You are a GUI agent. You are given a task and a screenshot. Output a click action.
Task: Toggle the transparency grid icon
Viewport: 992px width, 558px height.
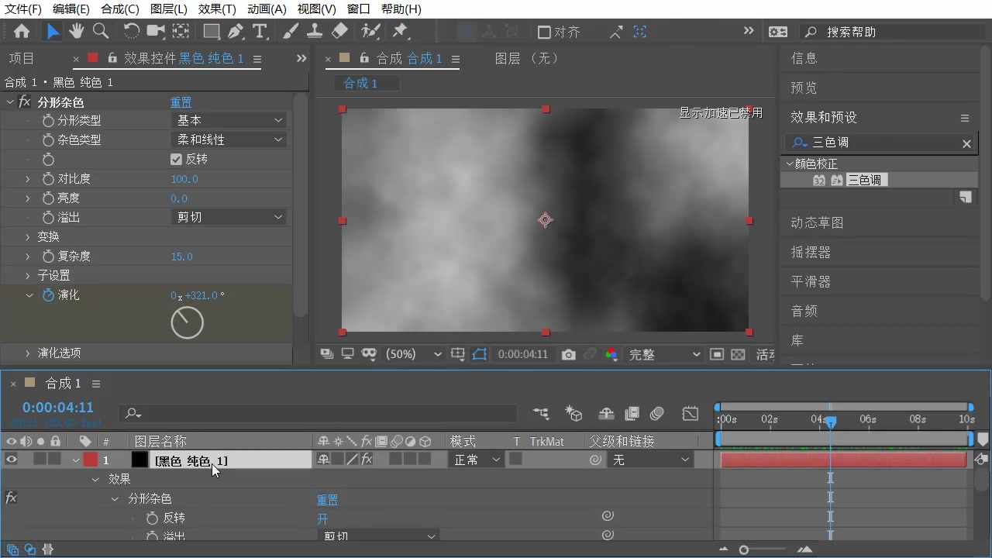click(739, 354)
